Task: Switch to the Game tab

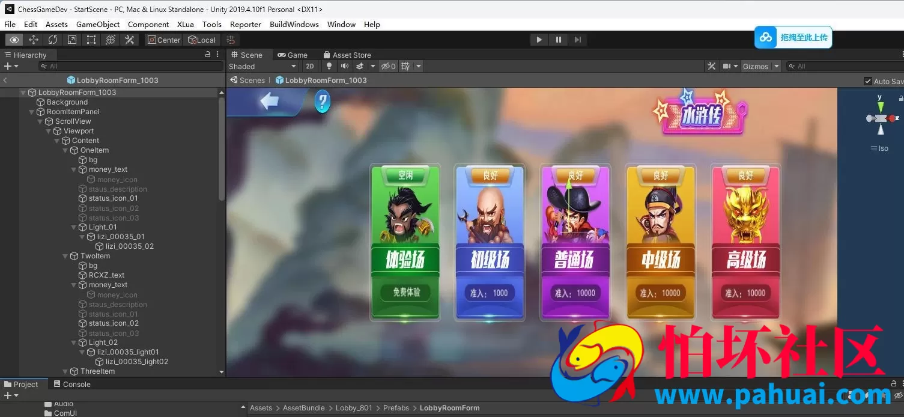Action: pyautogui.click(x=293, y=55)
